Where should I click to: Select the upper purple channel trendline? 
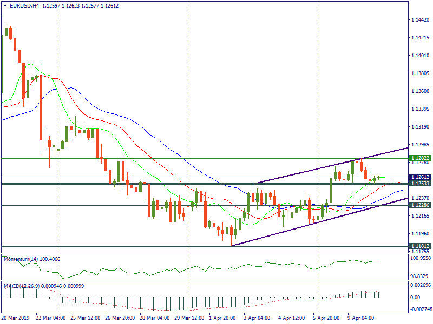325,168
